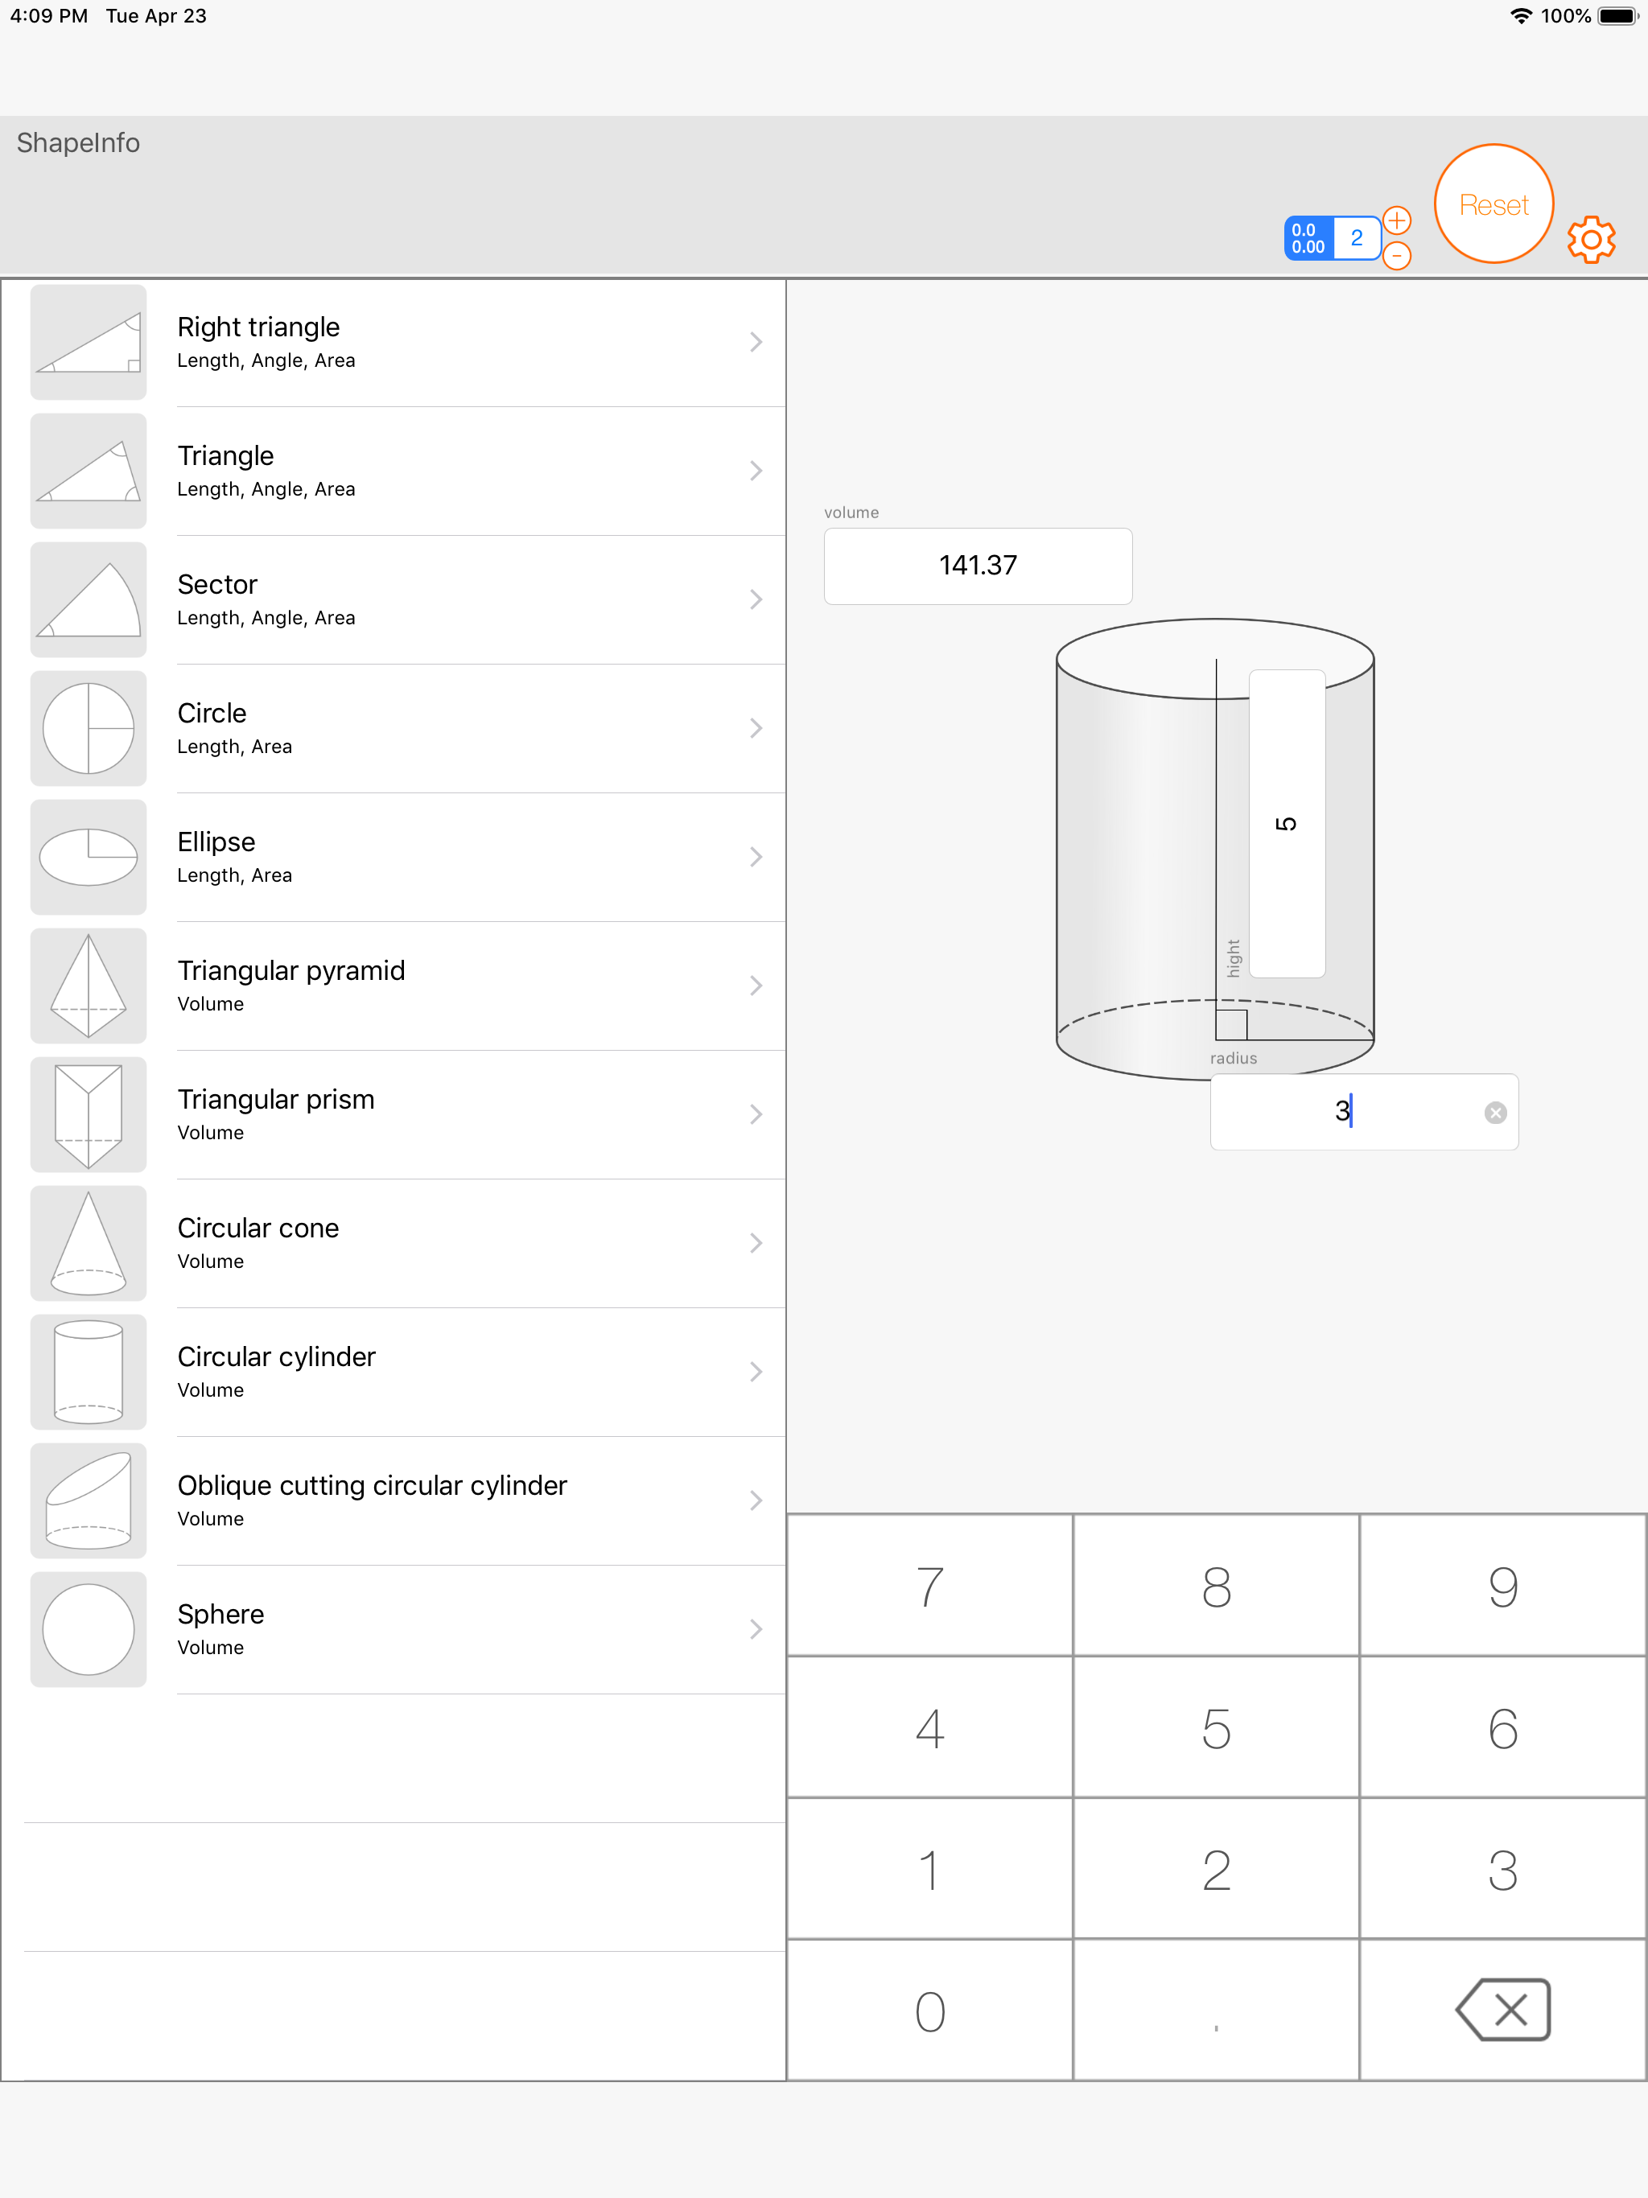Select the Sphere shape icon

(89, 1630)
